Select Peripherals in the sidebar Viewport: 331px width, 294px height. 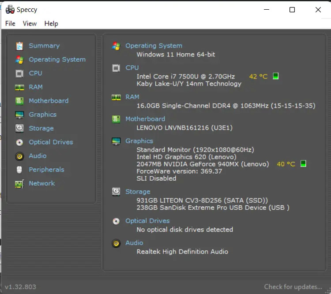46,170
